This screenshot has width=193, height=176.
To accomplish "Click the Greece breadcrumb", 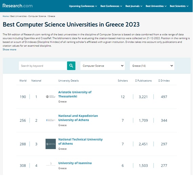I will (x=52, y=16).
